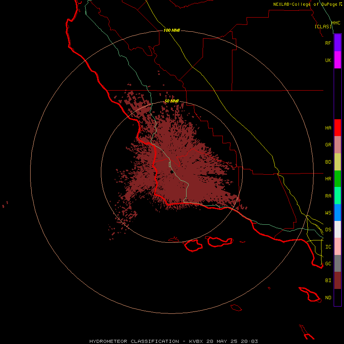Click the RF legend label

(x=328, y=43)
